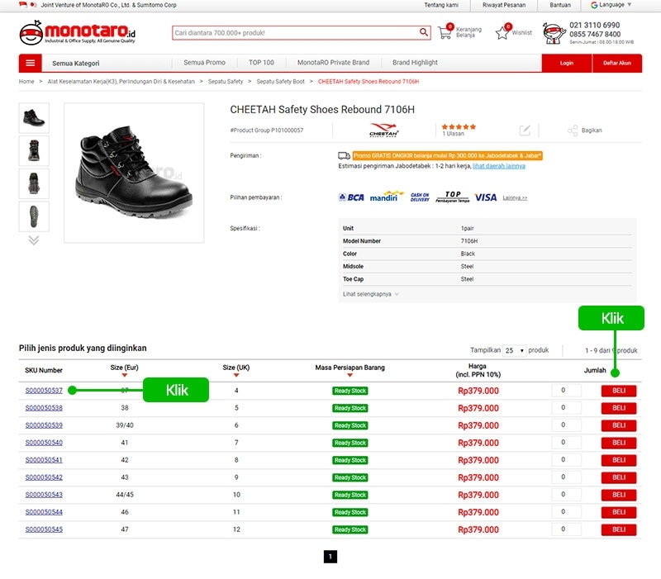This screenshot has width=661, height=579.
Task: Click the write review pencil icon
Action: pyautogui.click(x=525, y=131)
